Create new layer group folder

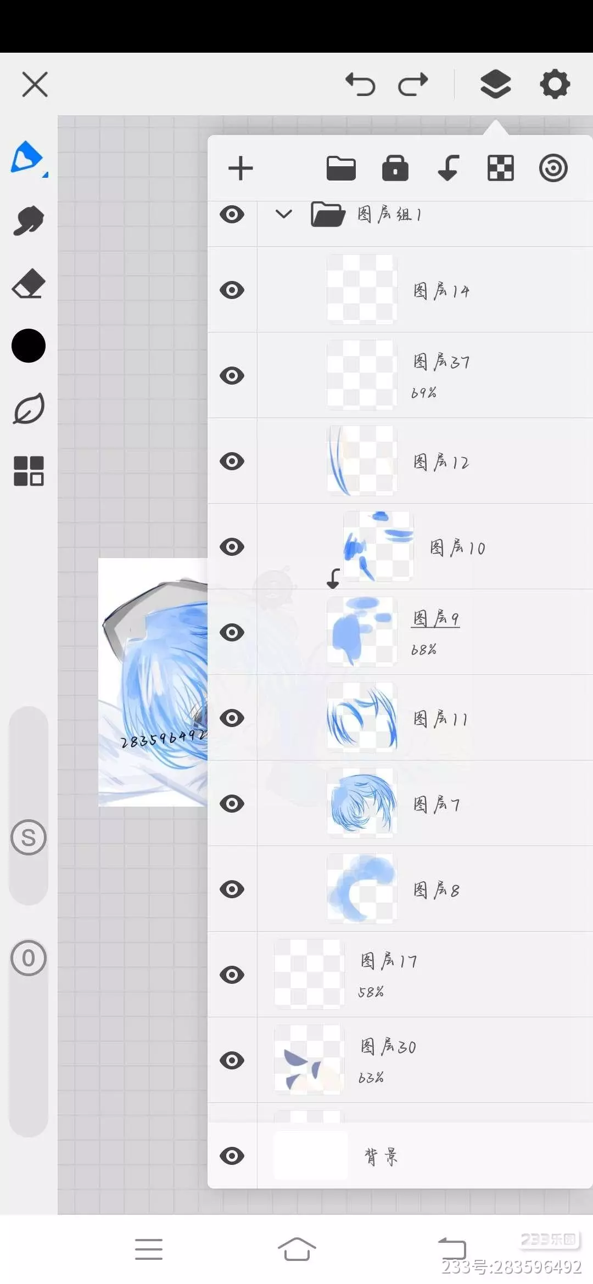click(341, 168)
